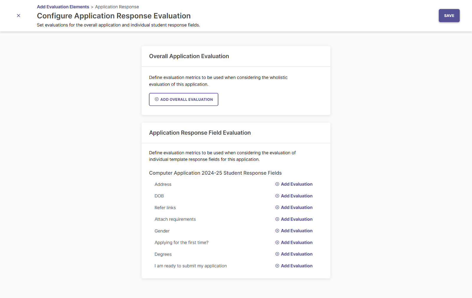Add Evaluation for ready to submit field

tap(294, 266)
